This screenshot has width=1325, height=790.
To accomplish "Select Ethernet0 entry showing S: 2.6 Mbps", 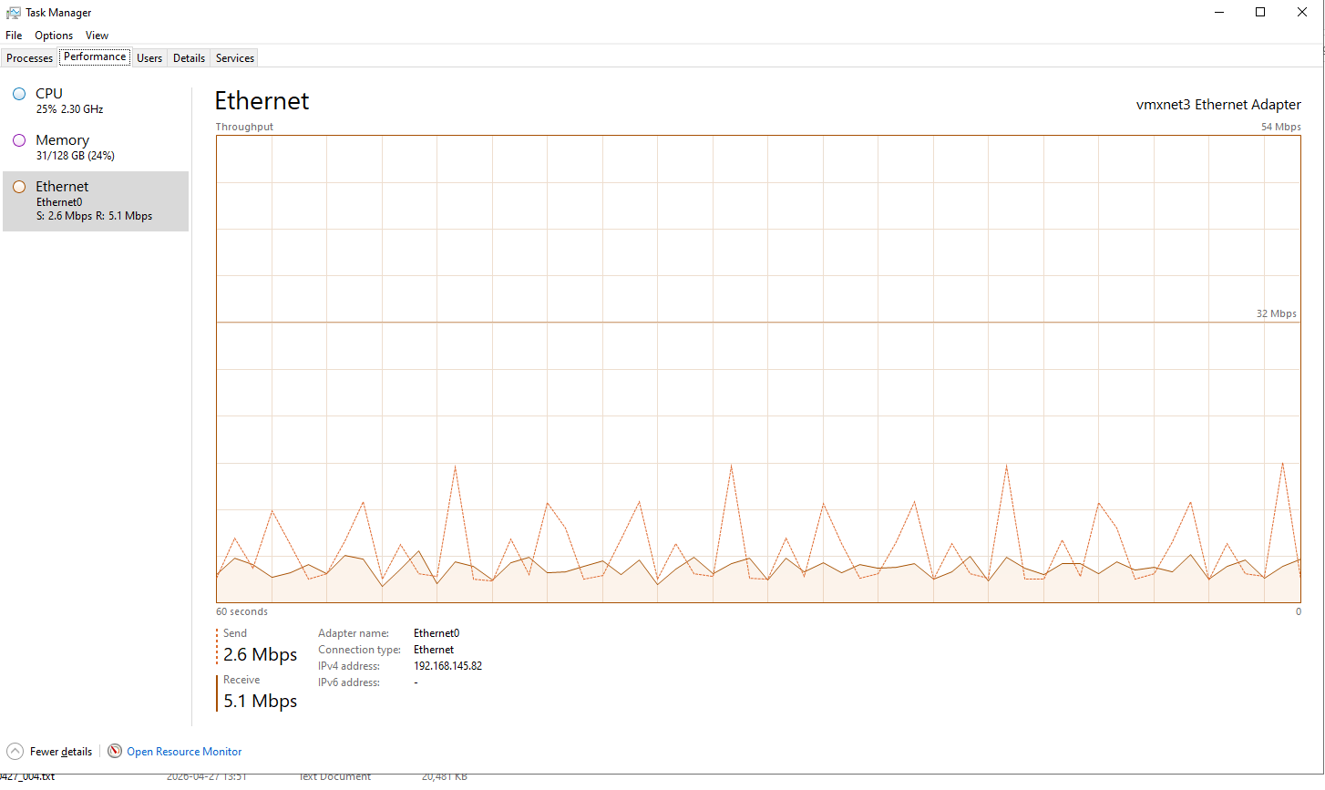I will point(96,201).
